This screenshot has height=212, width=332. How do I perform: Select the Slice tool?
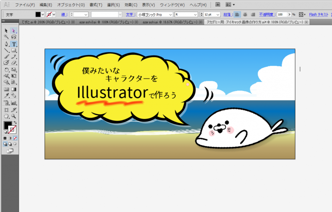click(x=14, y=110)
